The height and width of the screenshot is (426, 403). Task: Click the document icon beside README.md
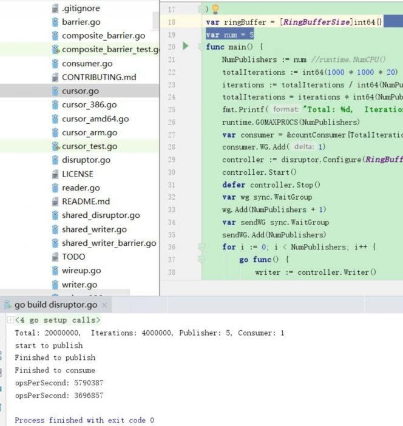55,201
